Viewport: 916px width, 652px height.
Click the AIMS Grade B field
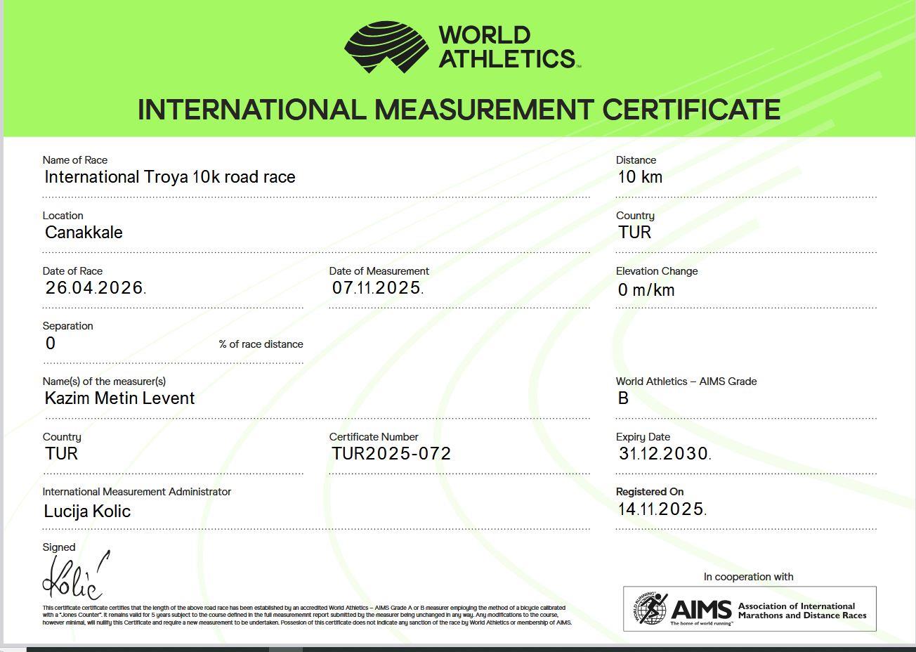[x=623, y=398]
